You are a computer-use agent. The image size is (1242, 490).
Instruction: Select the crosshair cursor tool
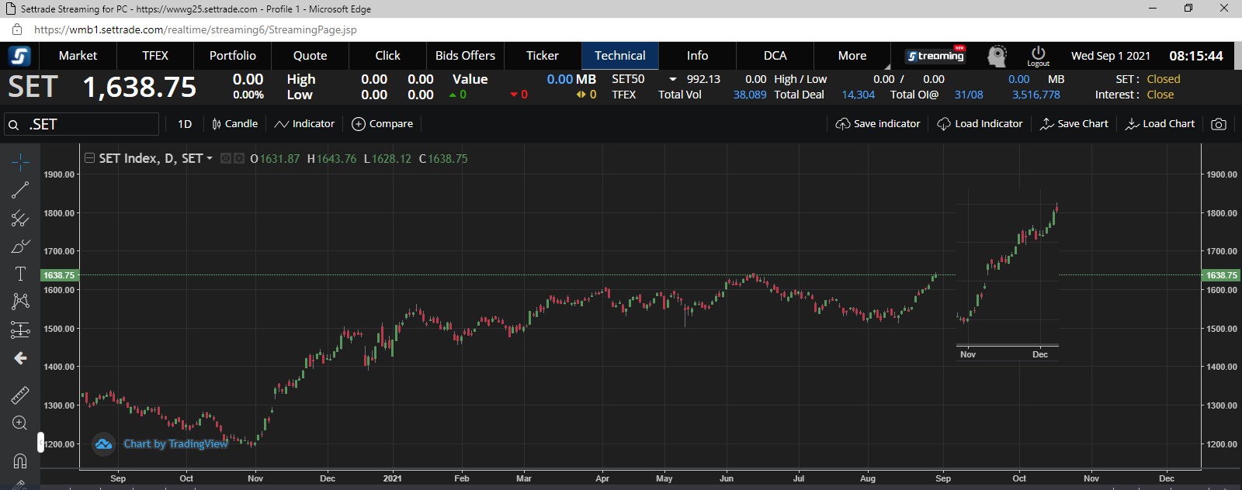(x=20, y=162)
